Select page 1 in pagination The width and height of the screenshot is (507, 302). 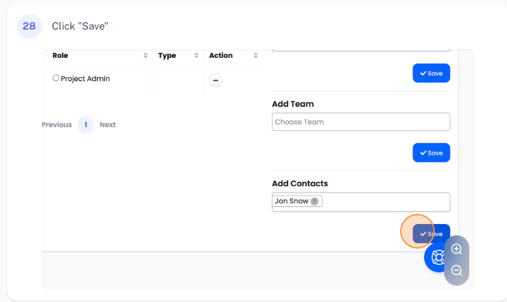(x=85, y=125)
